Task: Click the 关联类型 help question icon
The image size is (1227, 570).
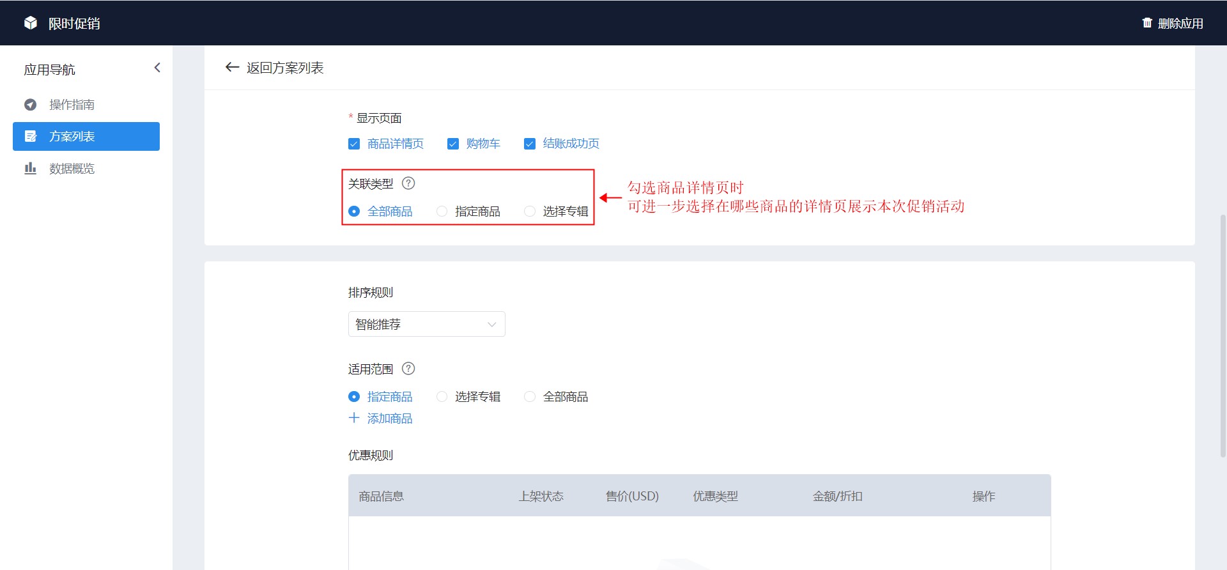Action: [408, 183]
